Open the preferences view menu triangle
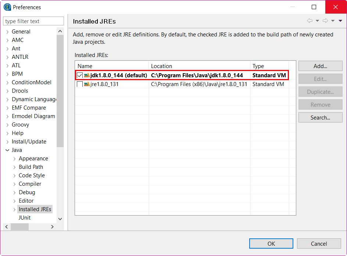Screen dimensions: 347x256 (x=340, y=21)
